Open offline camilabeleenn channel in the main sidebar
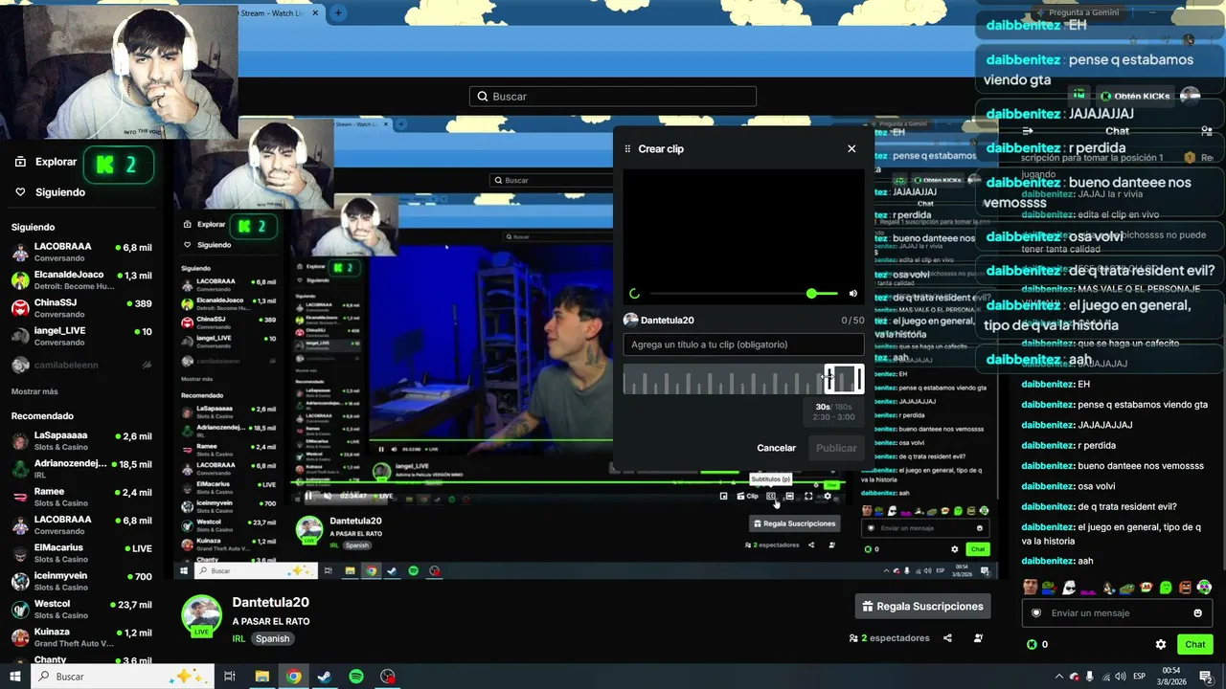The width and height of the screenshot is (1226, 689). [81, 365]
